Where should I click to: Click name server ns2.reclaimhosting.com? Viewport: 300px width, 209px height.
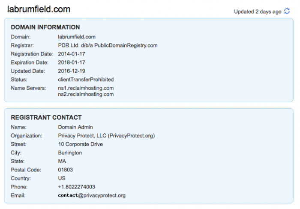[86, 94]
